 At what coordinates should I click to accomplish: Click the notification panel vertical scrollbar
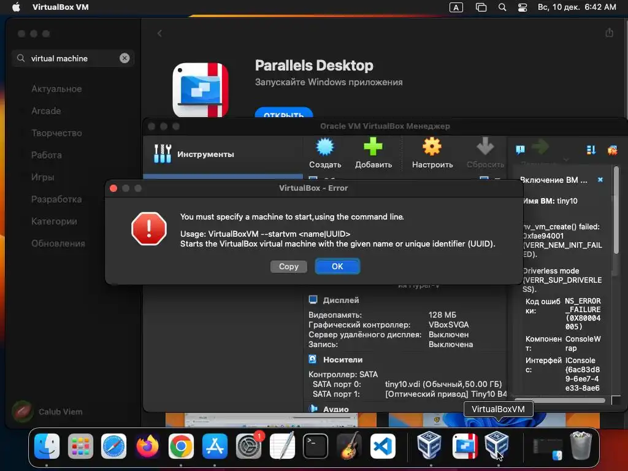tap(616, 210)
